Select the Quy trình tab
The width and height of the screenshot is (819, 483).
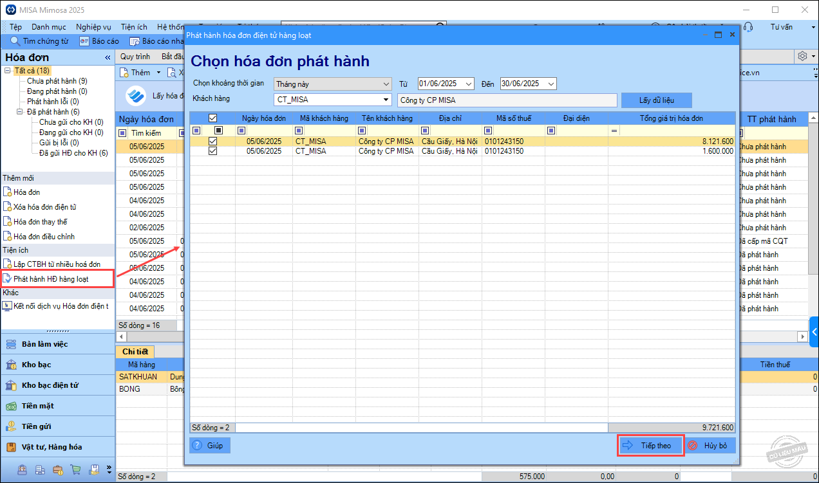135,57
